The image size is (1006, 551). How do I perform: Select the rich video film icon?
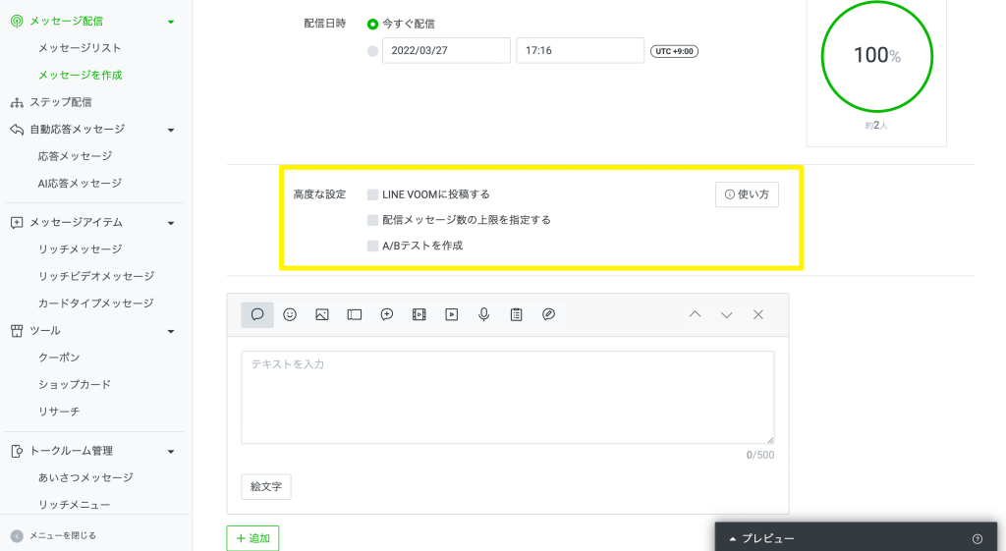(419, 314)
